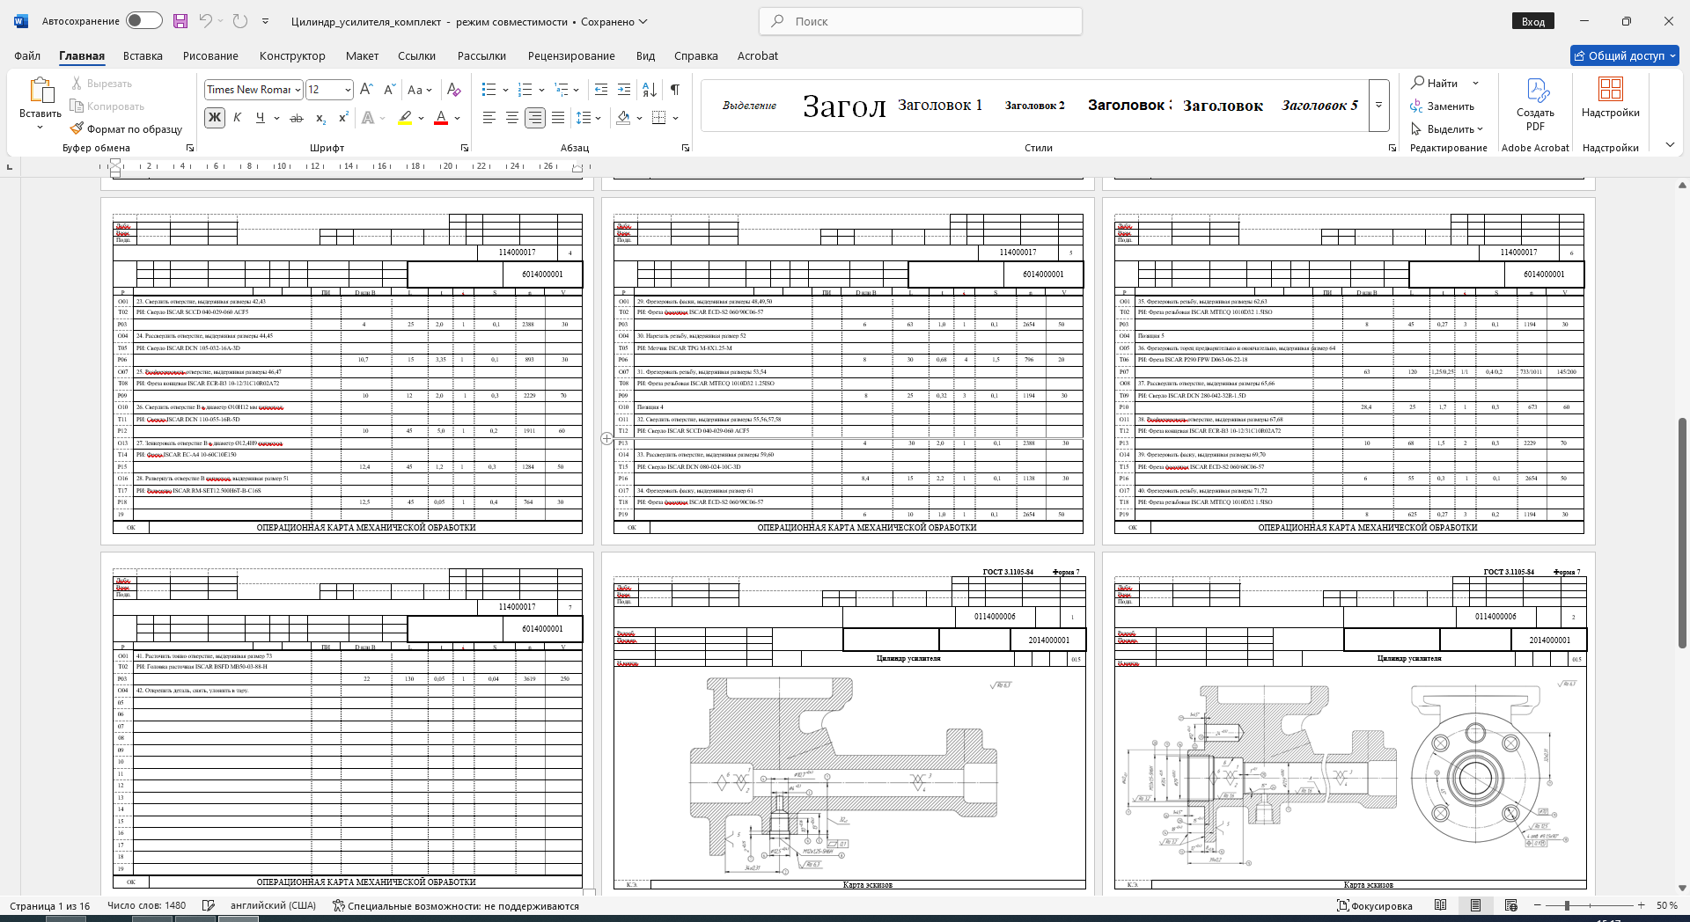Align text to the right
This screenshot has height=922, width=1690.
point(534,118)
